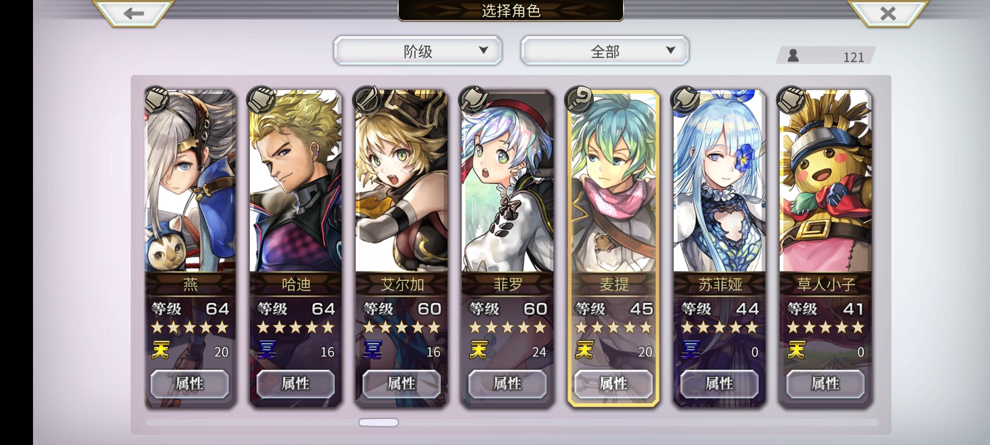Open 属性 for character 燕
The width and height of the screenshot is (990, 445).
click(x=190, y=384)
